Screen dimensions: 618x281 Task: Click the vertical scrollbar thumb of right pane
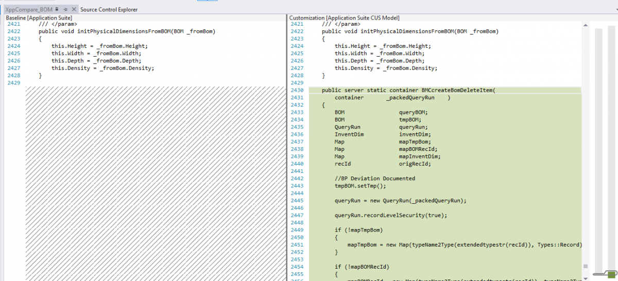(x=585, y=266)
